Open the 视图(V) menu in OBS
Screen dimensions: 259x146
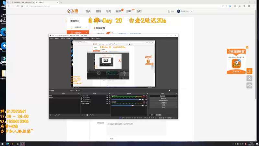[62, 38]
